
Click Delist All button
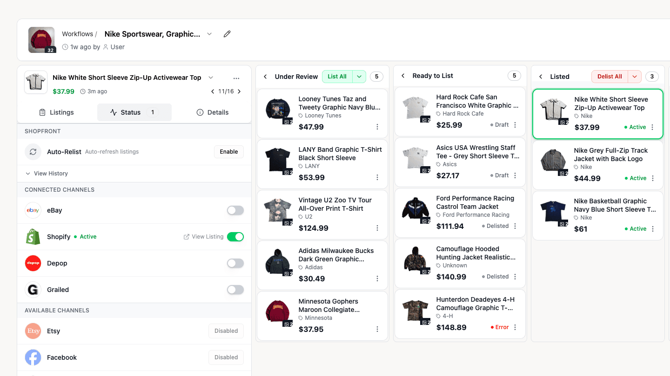click(x=610, y=77)
